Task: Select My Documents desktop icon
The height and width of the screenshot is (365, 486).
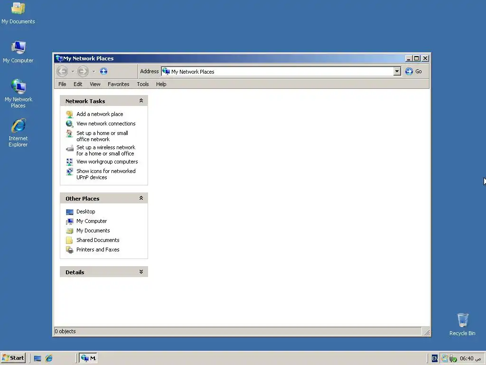Action: tap(18, 13)
